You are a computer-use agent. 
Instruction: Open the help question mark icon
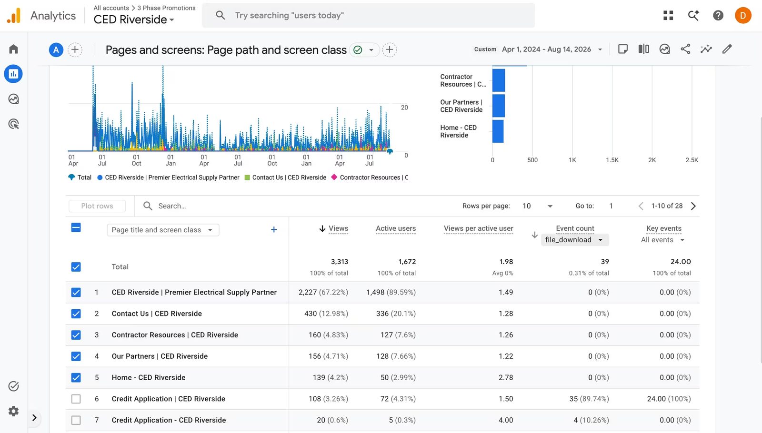[718, 16]
